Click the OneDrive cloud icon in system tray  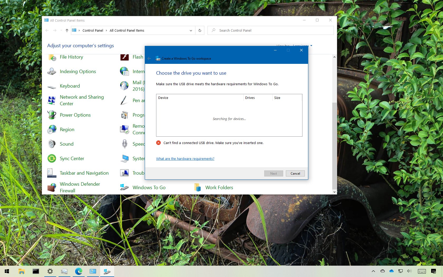391,271
